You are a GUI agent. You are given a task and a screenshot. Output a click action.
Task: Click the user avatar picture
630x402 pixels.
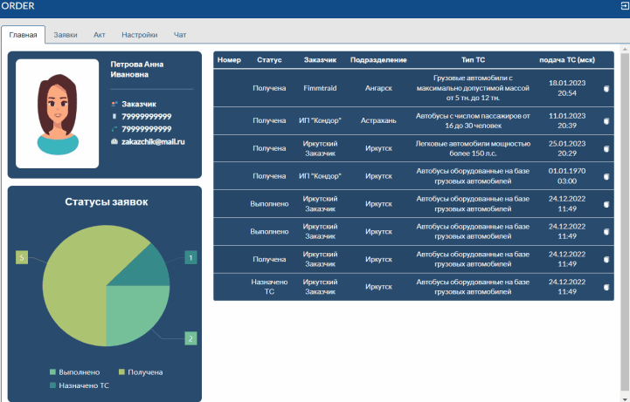pos(57,113)
